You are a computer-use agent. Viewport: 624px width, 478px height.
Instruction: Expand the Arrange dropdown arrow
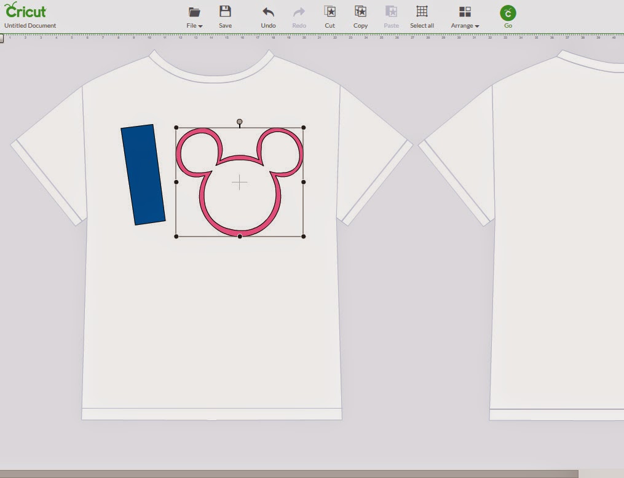point(477,26)
